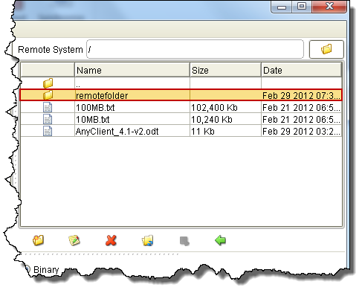This screenshot has width=362, height=296.
Task: Click the rename/edit icon with pencil
Action: [x=74, y=240]
